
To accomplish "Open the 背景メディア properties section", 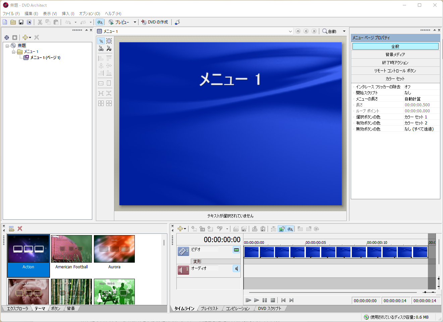I will point(395,54).
